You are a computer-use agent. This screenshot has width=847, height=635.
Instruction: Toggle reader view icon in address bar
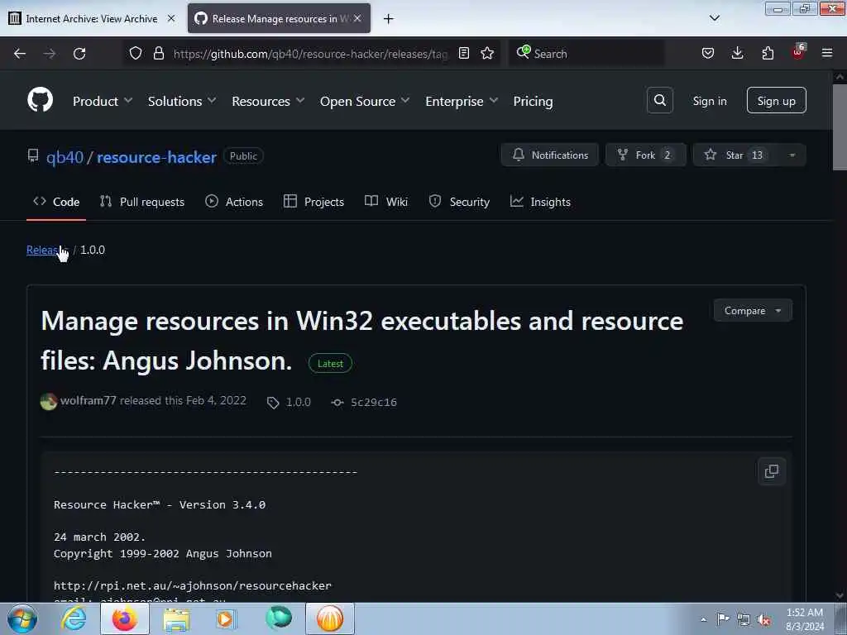click(x=463, y=53)
